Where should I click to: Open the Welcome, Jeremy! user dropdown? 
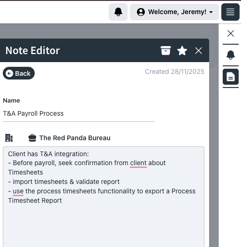coord(174,12)
